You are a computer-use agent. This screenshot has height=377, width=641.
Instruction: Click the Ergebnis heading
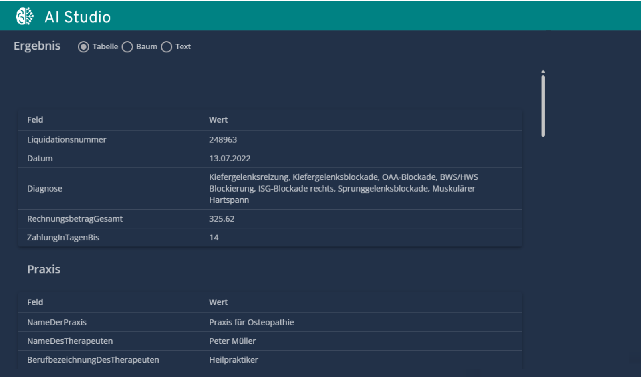coord(37,46)
